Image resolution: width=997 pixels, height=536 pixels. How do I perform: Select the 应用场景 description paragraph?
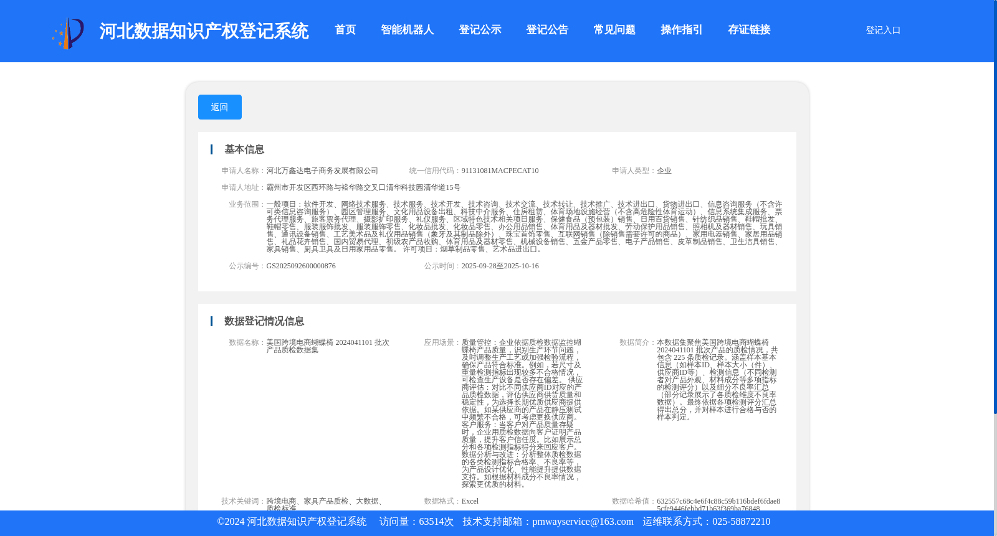pos(522,413)
